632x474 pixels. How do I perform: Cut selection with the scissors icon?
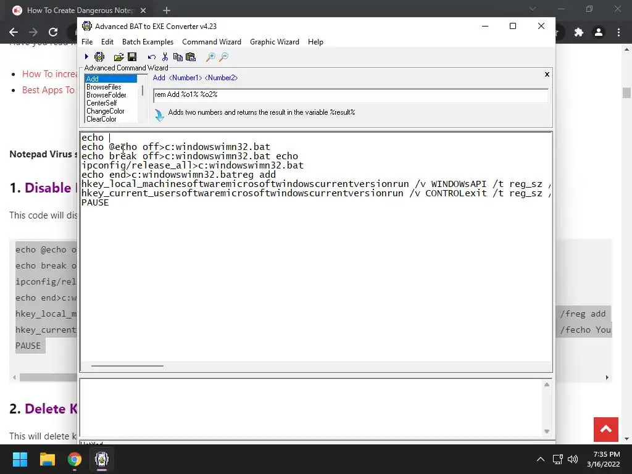[165, 57]
